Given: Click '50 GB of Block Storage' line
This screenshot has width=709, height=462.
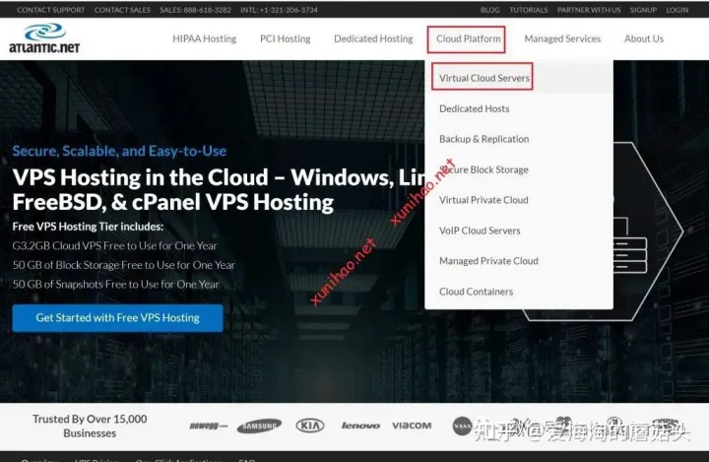Looking at the screenshot, I should point(124,265).
